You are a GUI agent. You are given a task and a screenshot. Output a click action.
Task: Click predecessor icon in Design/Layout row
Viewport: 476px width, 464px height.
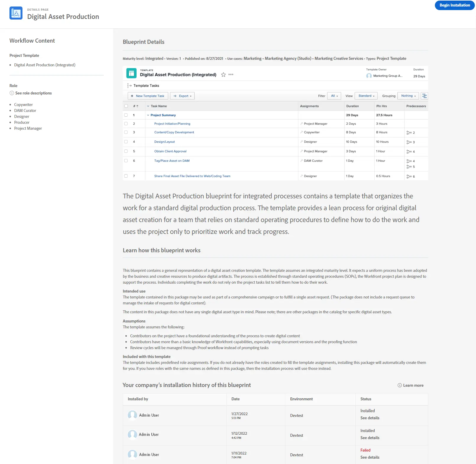[x=409, y=142]
